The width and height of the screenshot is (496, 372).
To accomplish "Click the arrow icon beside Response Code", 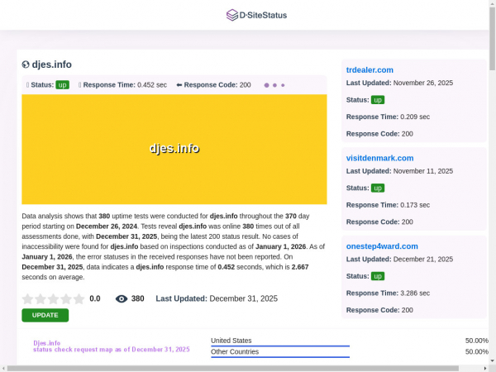I will tap(179, 85).
